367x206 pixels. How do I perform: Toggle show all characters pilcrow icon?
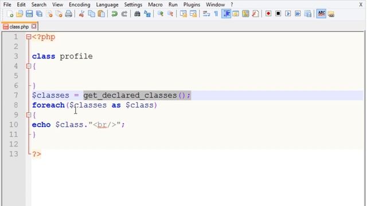click(216, 14)
